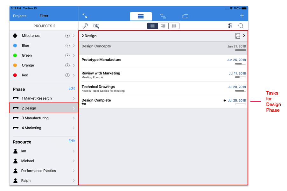Open the wrench settings tool

[x=85, y=26]
